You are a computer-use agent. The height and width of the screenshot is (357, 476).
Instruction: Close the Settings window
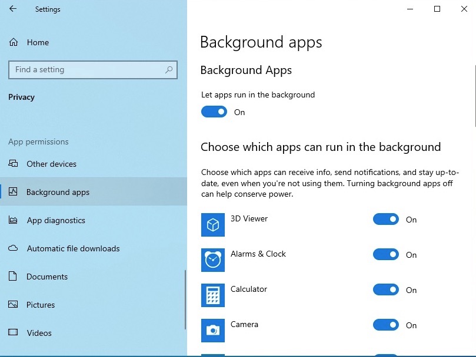click(464, 9)
